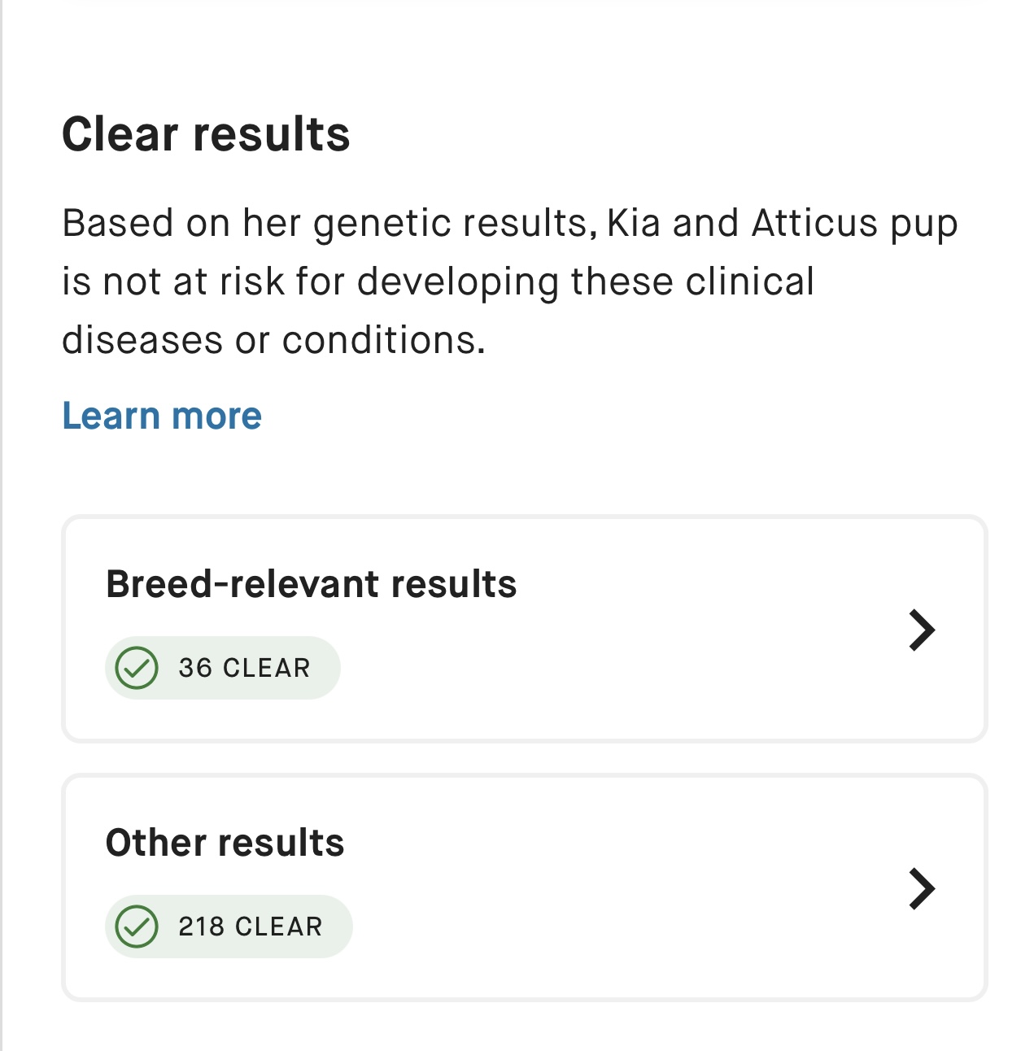Tap the Other results title

(x=225, y=843)
